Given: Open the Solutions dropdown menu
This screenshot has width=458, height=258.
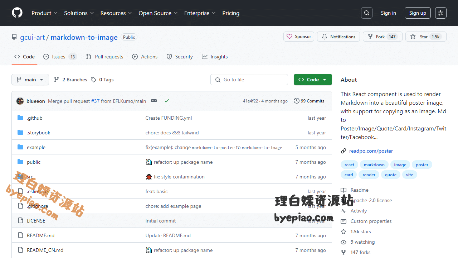Looking at the screenshot, I should point(79,13).
